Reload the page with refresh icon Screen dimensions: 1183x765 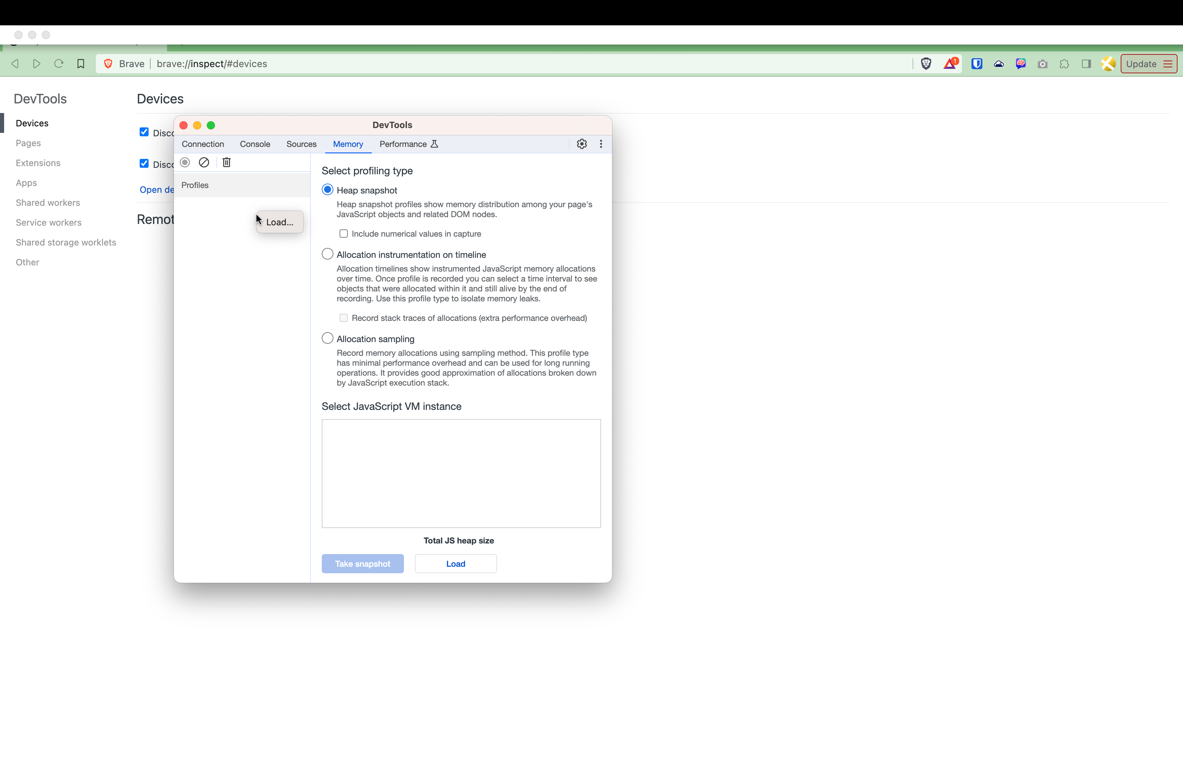[x=59, y=64]
